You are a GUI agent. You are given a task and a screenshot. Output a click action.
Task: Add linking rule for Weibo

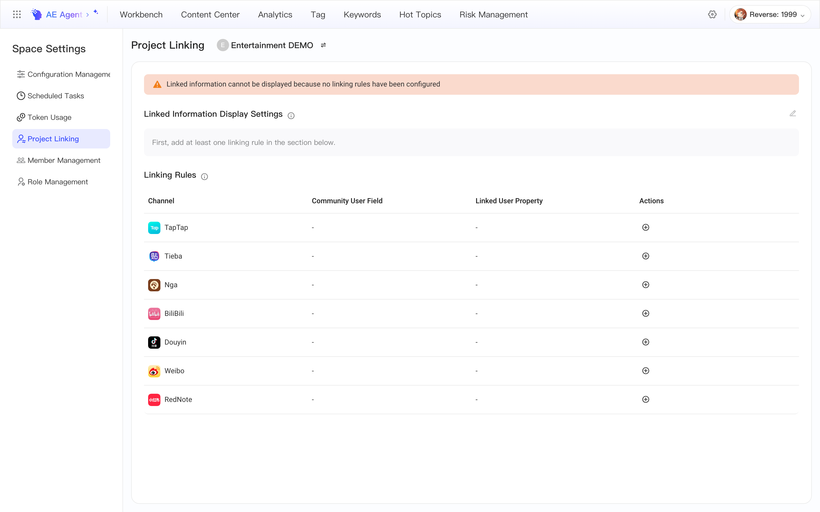point(645,371)
